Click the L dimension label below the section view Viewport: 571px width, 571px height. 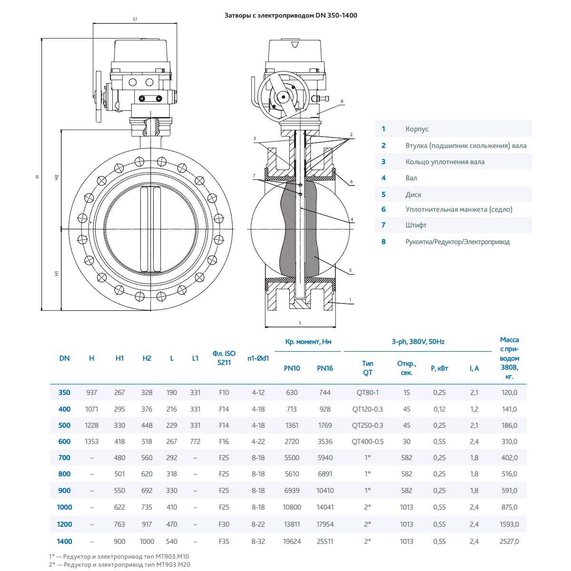300,323
